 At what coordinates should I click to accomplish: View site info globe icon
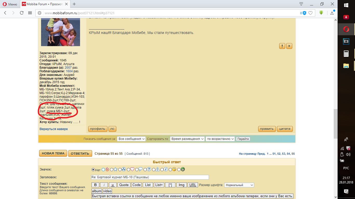tap(40, 13)
